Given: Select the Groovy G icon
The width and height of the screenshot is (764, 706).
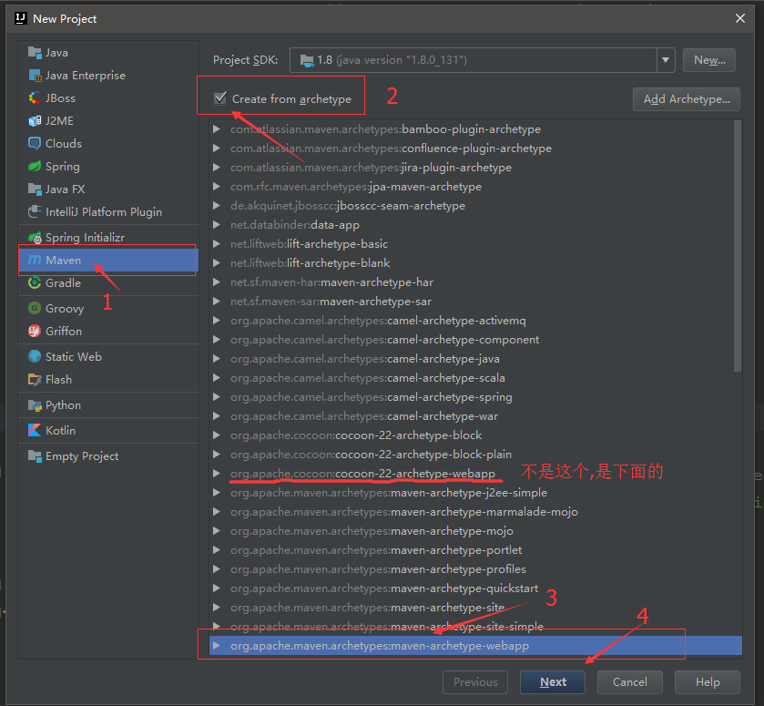Looking at the screenshot, I should click(35, 308).
